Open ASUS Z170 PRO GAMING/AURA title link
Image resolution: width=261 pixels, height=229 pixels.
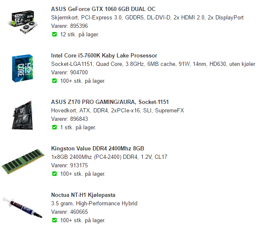tap(110, 102)
